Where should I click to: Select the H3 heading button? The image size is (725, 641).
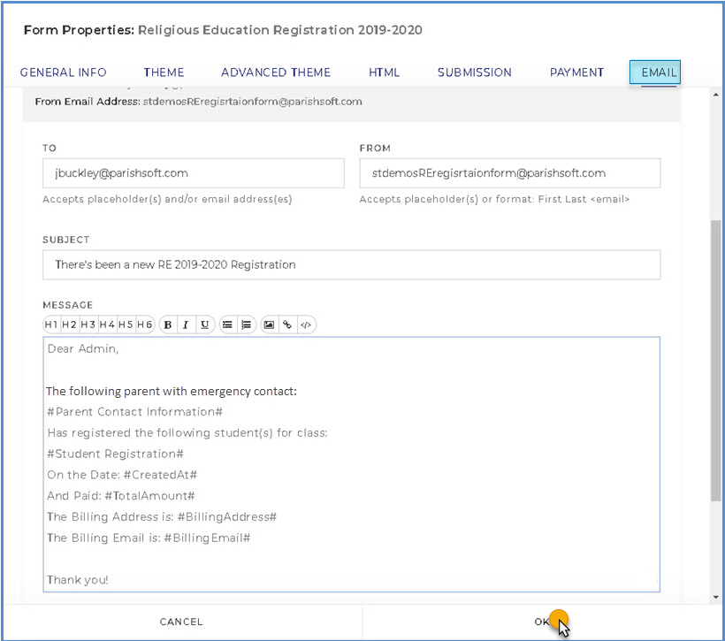[x=88, y=324]
